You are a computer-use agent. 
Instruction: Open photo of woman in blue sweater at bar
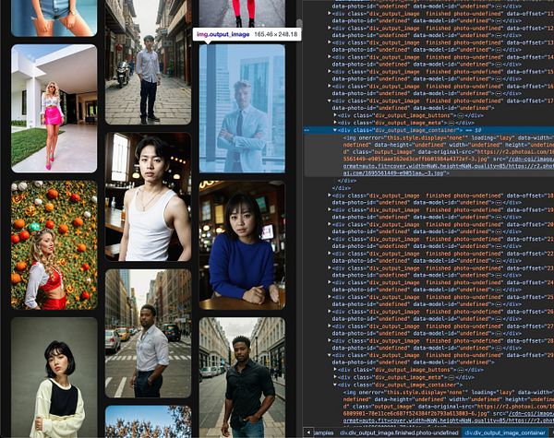(x=242, y=245)
